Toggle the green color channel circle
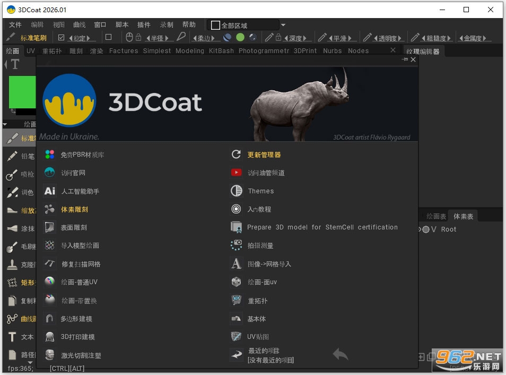Screen dimensions: 506x375 240,38
